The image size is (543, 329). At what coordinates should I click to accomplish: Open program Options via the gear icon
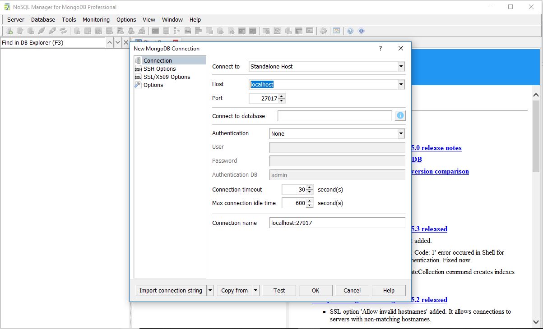[x=323, y=30]
